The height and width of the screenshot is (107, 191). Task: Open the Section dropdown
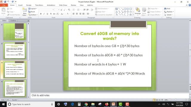(33, 15)
